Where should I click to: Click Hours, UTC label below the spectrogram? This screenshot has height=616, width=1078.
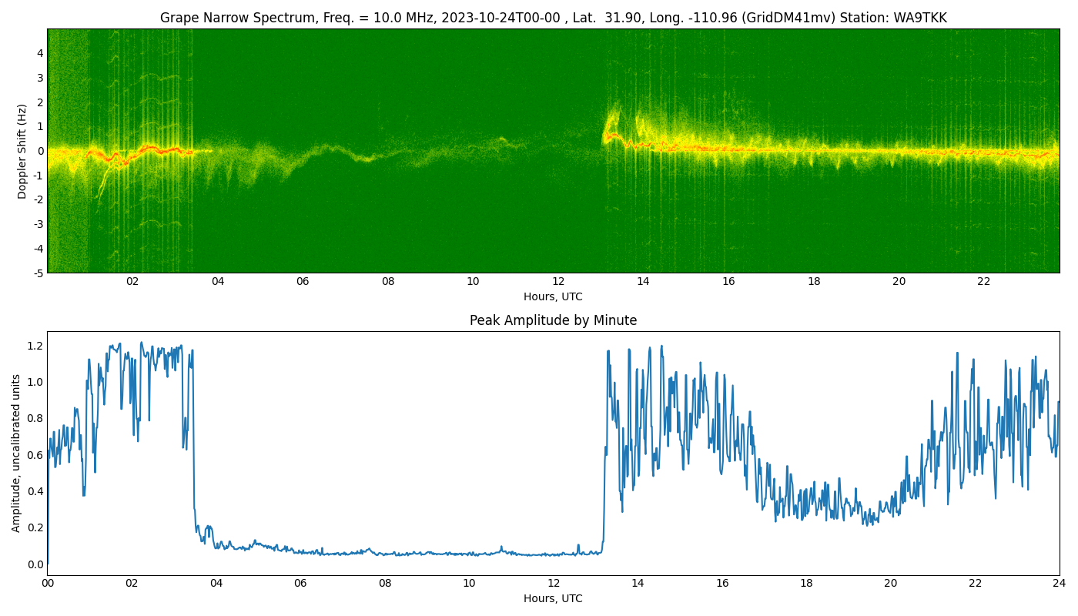point(553,296)
